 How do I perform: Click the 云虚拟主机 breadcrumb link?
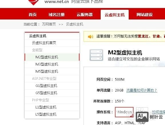click(x=75, y=24)
